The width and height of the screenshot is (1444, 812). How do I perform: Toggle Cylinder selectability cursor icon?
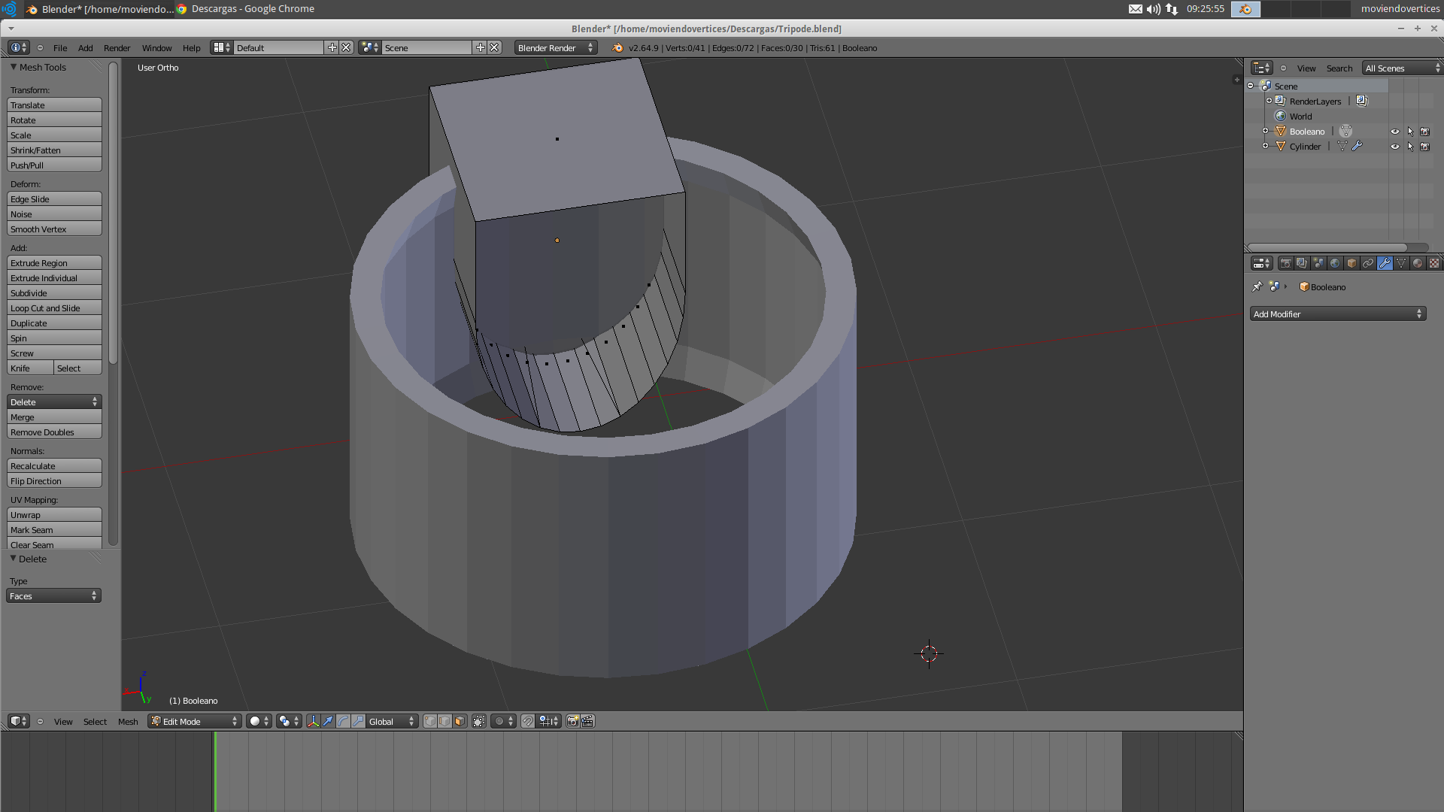tap(1410, 147)
